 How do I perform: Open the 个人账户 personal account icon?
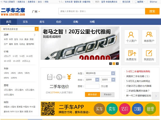pos(131,37)
